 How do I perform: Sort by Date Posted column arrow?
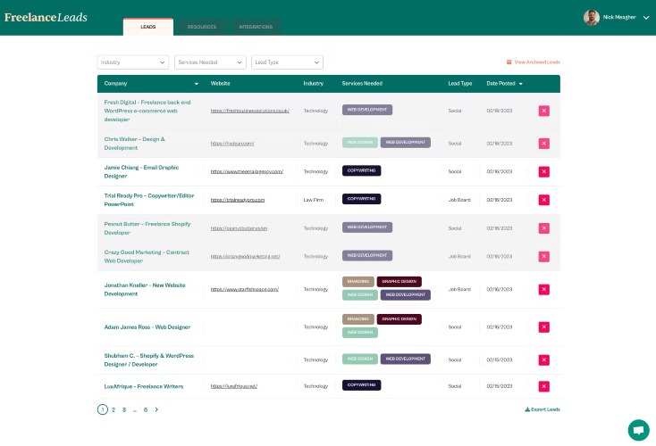(521, 84)
